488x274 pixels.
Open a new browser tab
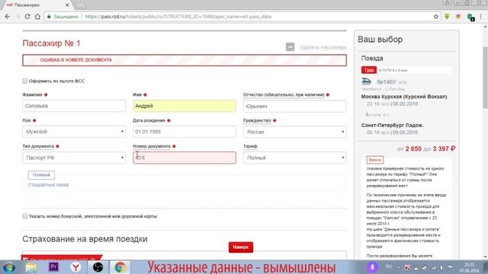tap(80, 5)
